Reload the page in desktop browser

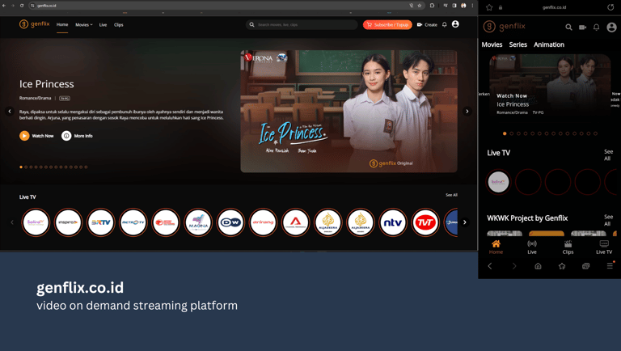click(22, 6)
